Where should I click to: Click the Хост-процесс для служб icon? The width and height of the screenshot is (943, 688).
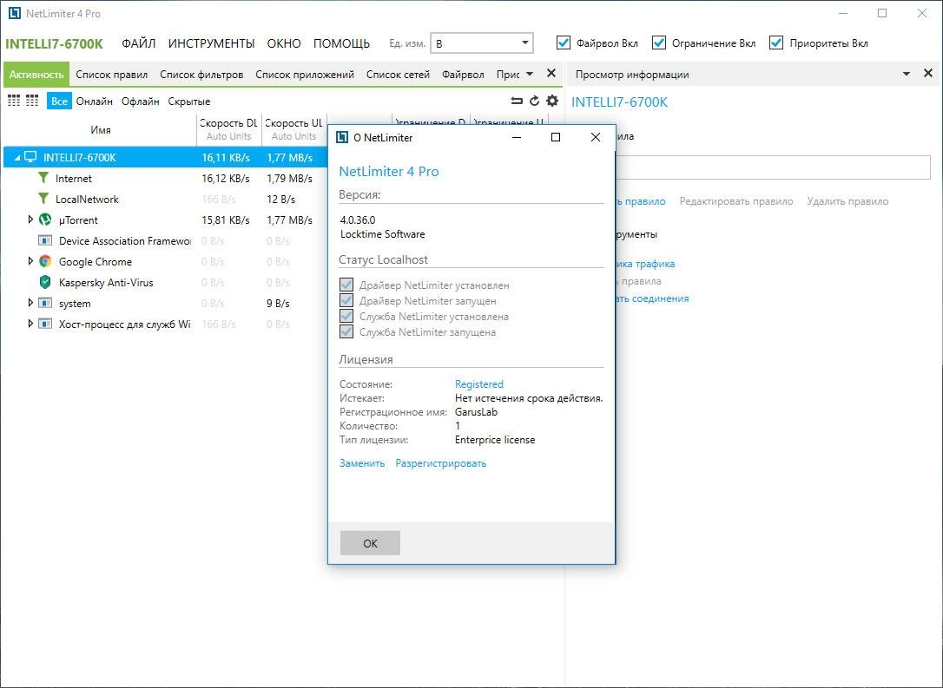45,324
